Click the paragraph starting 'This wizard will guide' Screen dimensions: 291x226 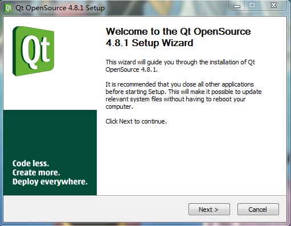pyautogui.click(x=181, y=65)
